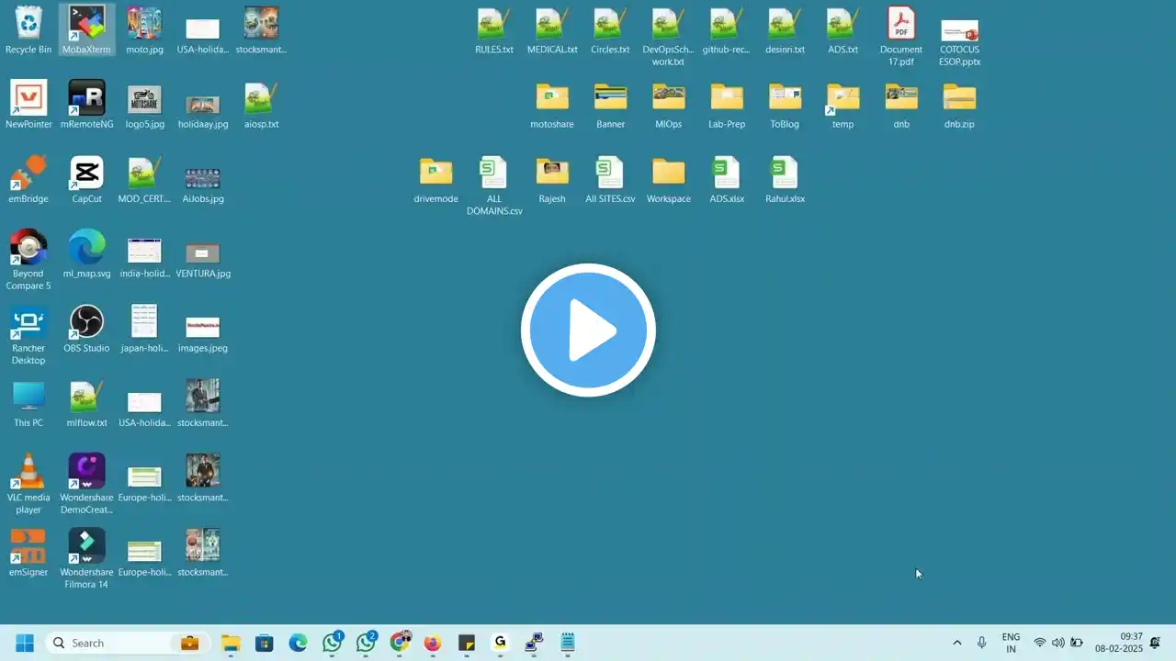Screen dimensions: 1176x661
Task: Select the All SITES.csv file
Action: pyautogui.click(x=610, y=179)
